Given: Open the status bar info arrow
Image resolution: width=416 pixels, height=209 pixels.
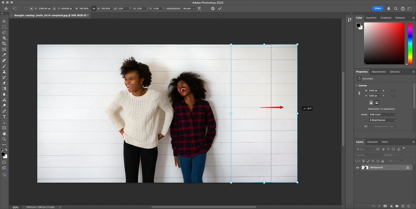Looking at the screenshot, I should coord(60,207).
